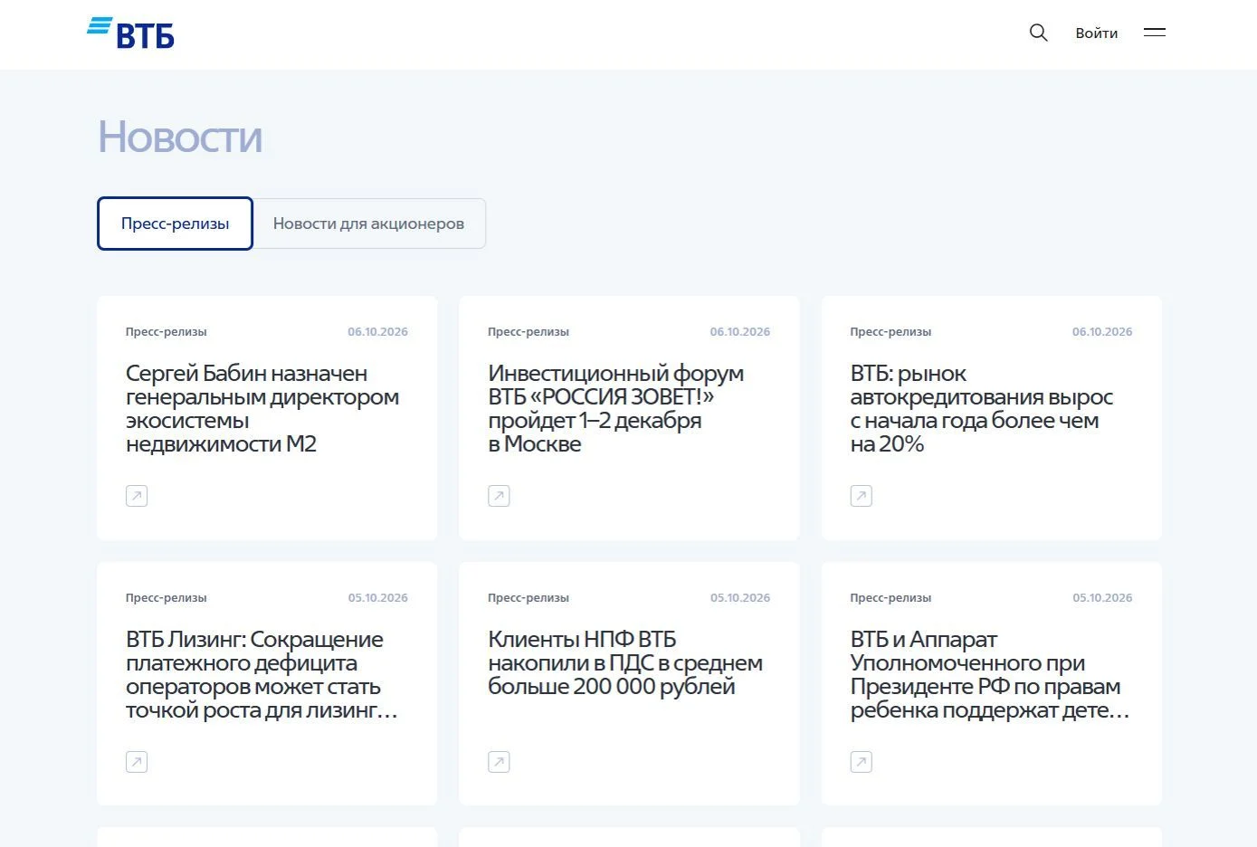Screen dimensions: 1257x847
Task: Open the search magnifier icon
Action: click(1038, 33)
